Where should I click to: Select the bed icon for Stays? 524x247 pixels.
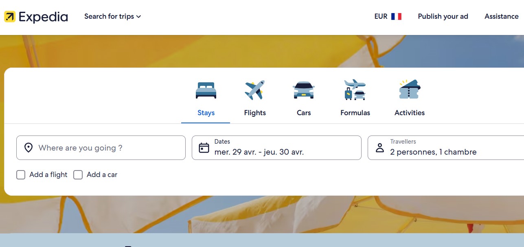[206, 90]
